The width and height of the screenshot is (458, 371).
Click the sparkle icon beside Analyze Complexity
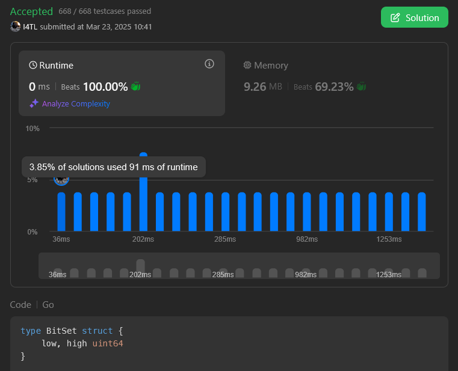pos(34,103)
